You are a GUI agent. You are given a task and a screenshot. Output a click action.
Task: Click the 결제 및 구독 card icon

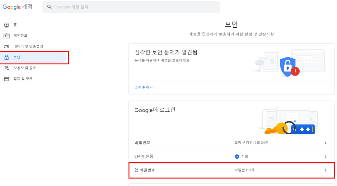tap(7, 79)
